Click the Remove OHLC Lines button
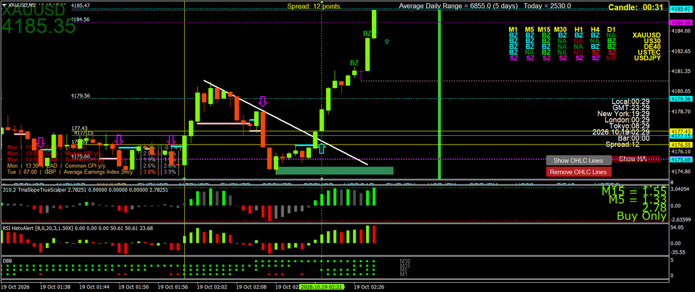The height and width of the screenshot is (292, 695). 579,172
